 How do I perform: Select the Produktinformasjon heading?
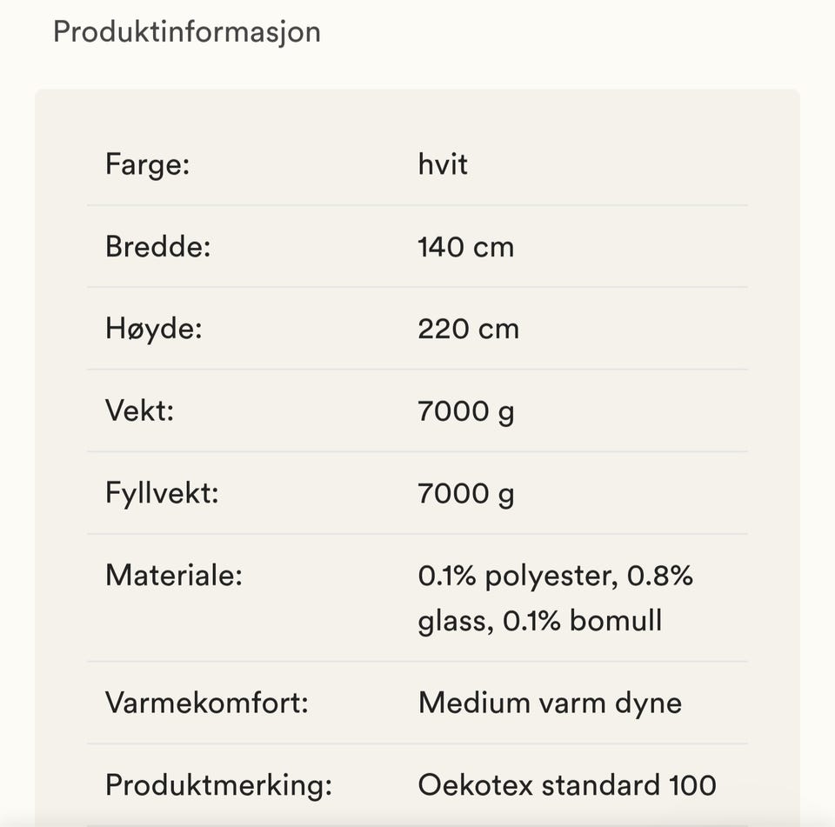[187, 33]
